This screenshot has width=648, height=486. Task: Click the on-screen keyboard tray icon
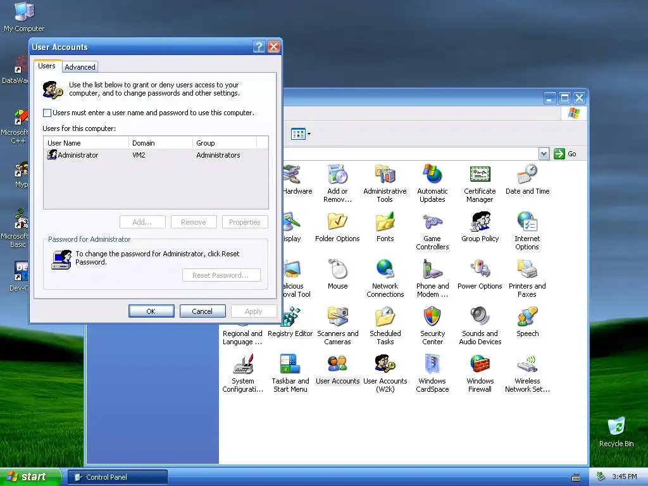click(x=576, y=477)
